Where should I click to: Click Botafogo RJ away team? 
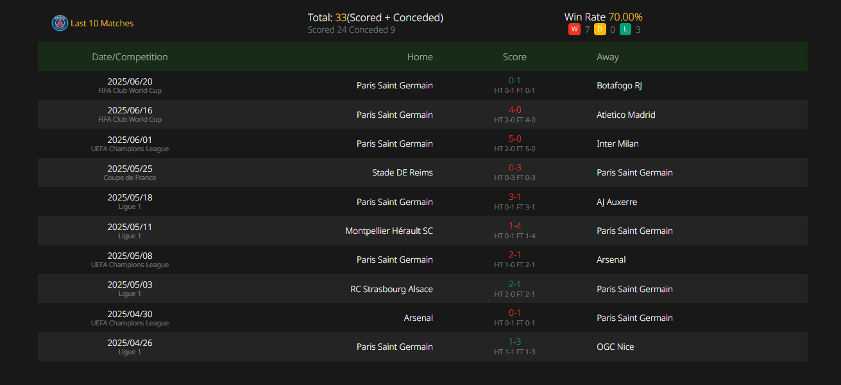[619, 86]
